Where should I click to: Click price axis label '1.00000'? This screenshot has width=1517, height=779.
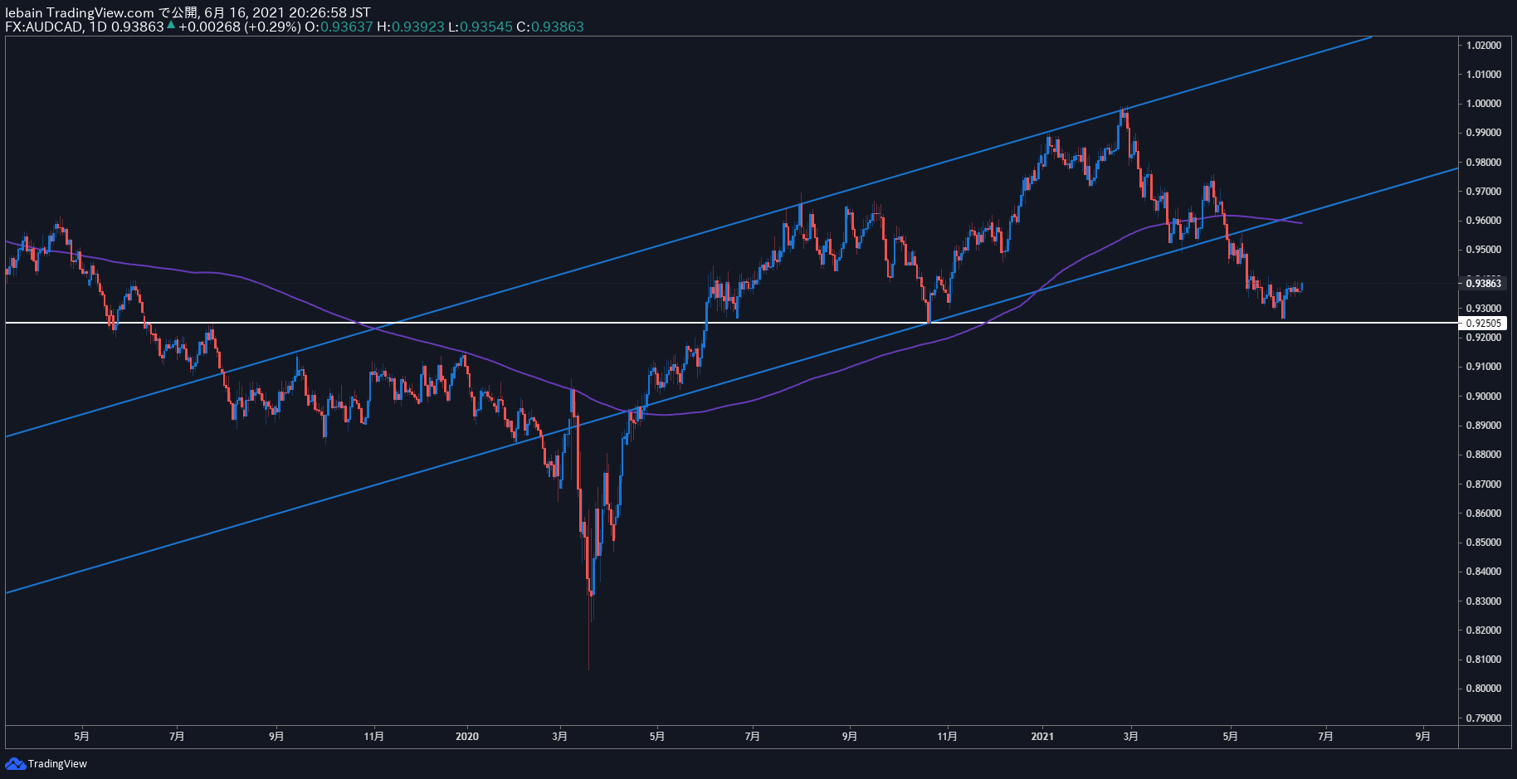click(1484, 104)
